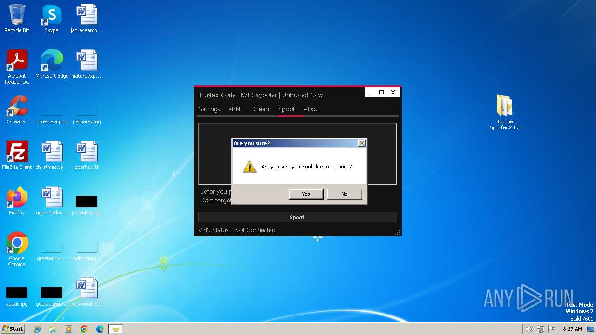Open Chrome from the taskbar

coord(84,329)
